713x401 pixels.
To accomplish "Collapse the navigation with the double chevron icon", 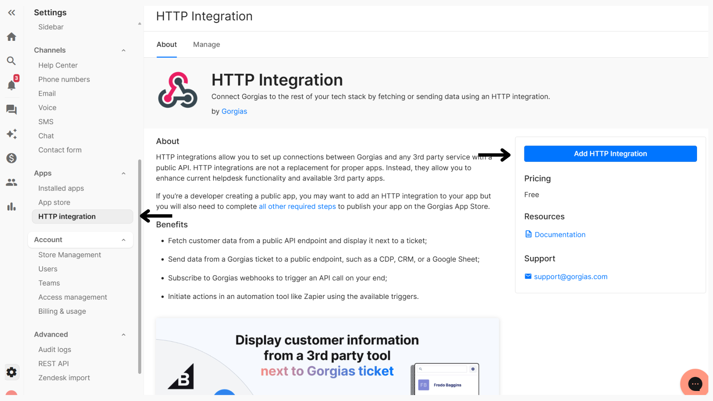I will pos(12,13).
